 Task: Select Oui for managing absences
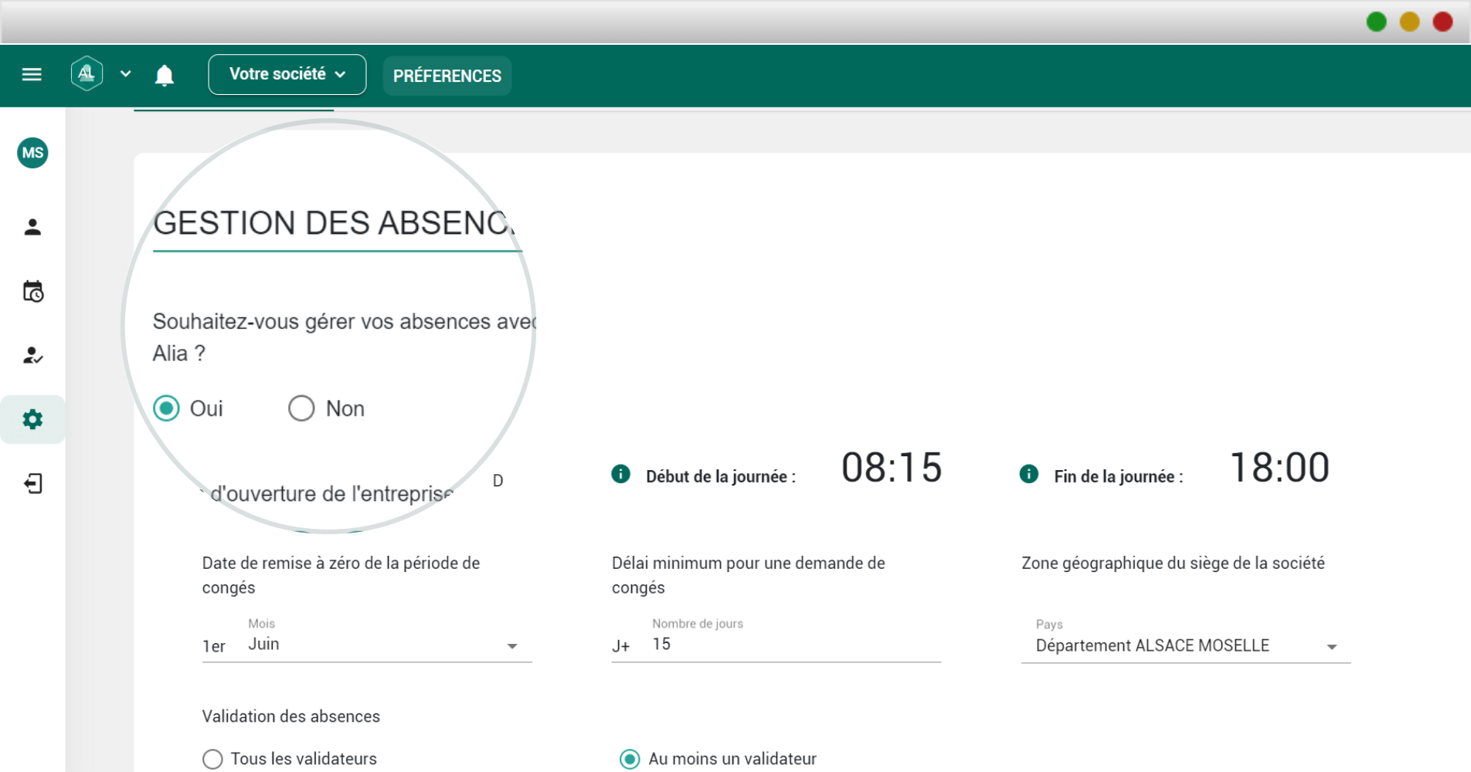pos(166,408)
